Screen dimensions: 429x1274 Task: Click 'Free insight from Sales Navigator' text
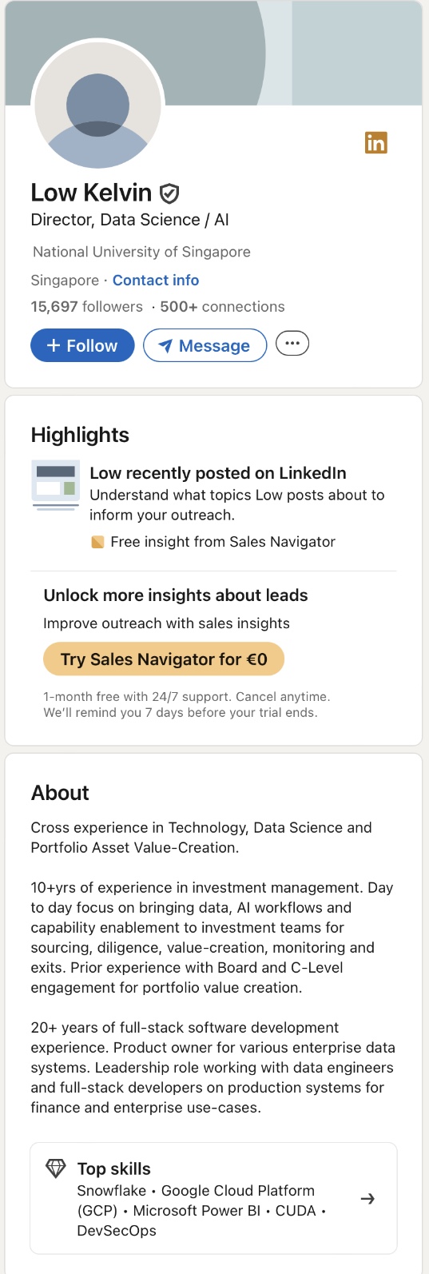point(223,541)
